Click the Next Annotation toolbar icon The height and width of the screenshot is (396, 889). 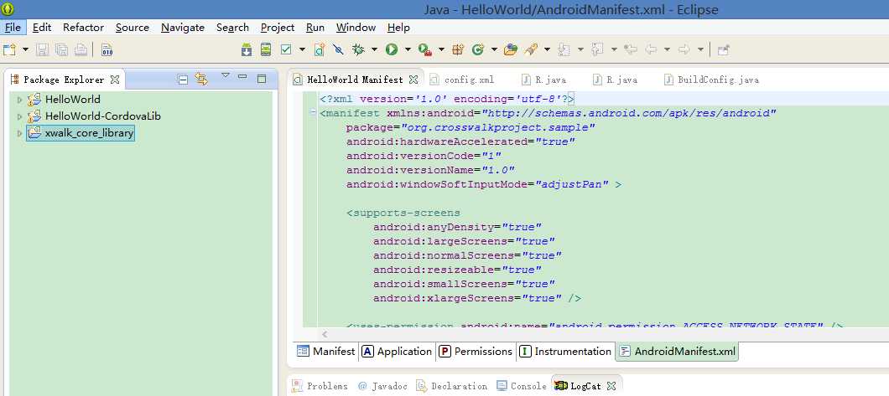coord(564,49)
